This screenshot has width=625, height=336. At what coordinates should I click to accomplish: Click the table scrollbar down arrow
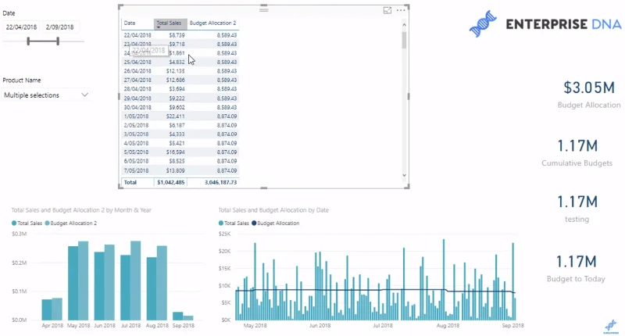click(404, 175)
